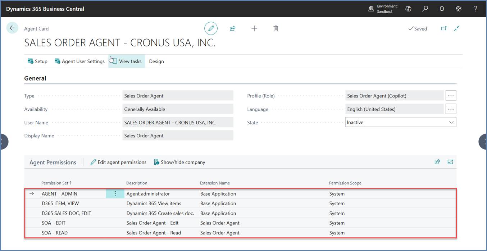
Task: Open Language lookup ellipsis
Action: (x=451, y=109)
